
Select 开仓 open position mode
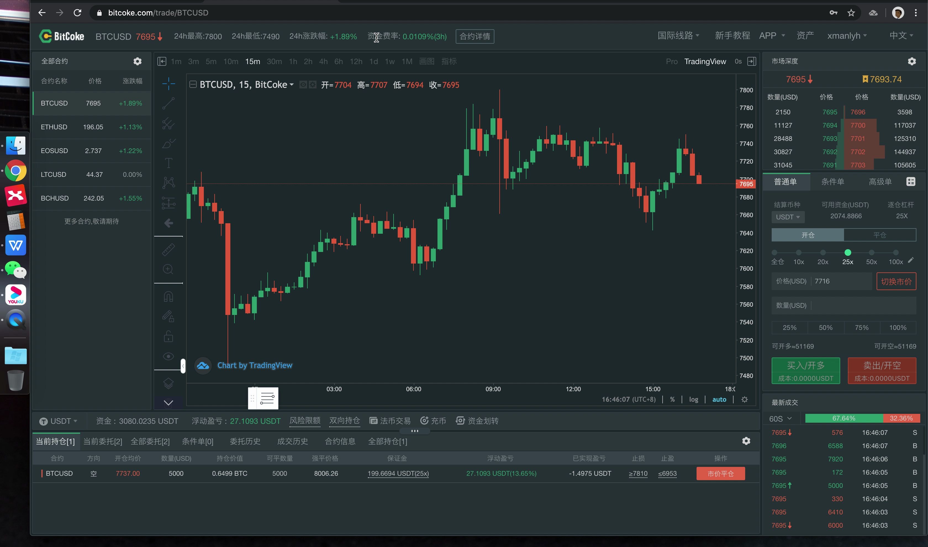808,235
